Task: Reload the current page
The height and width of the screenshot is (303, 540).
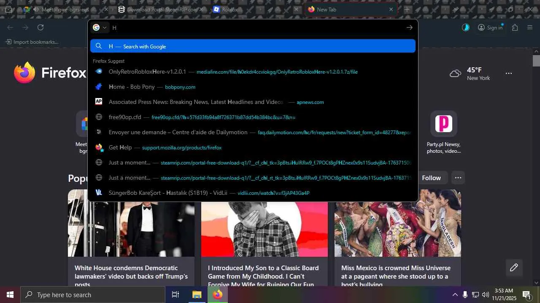Action: tap(40, 27)
